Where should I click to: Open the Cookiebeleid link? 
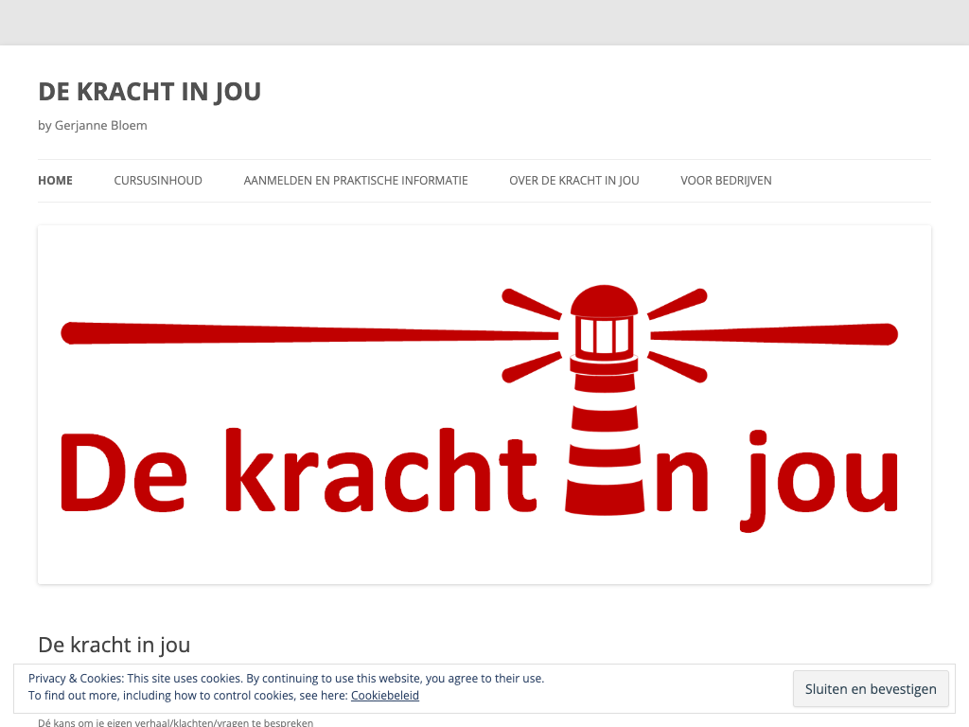click(385, 696)
